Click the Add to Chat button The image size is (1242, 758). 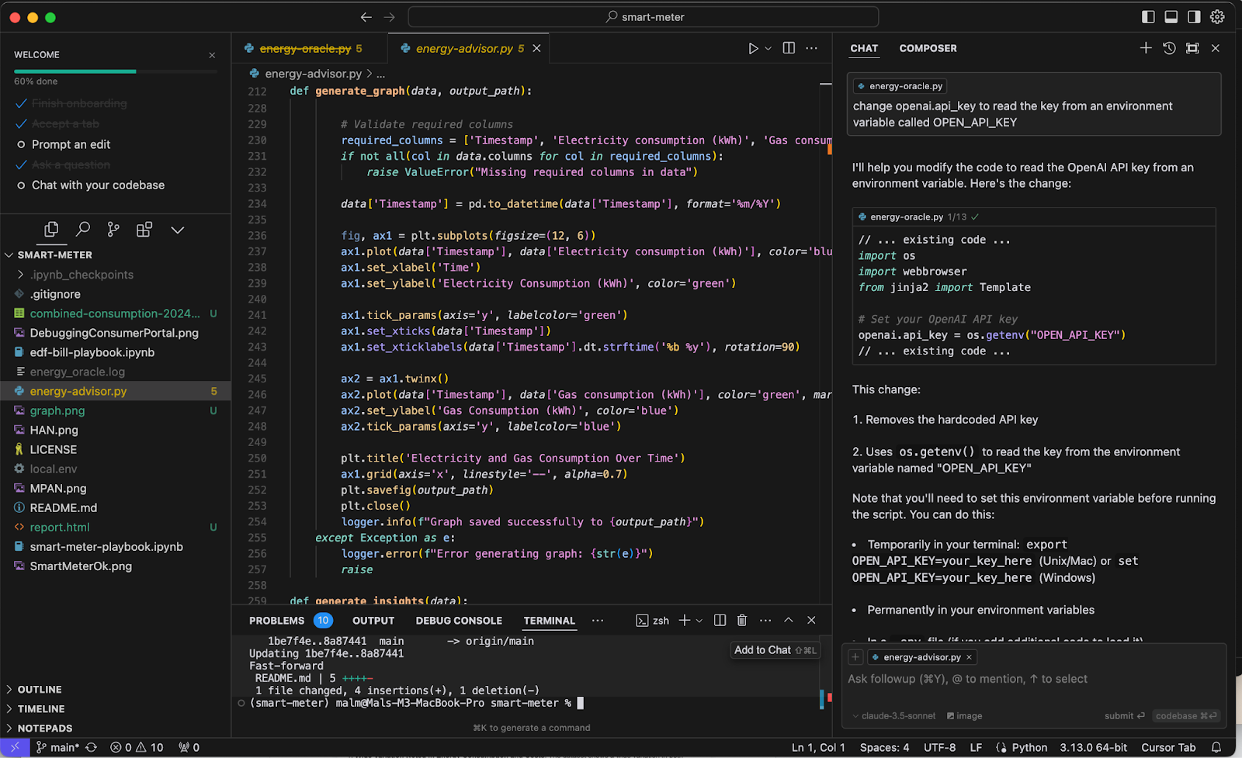[x=775, y=650]
